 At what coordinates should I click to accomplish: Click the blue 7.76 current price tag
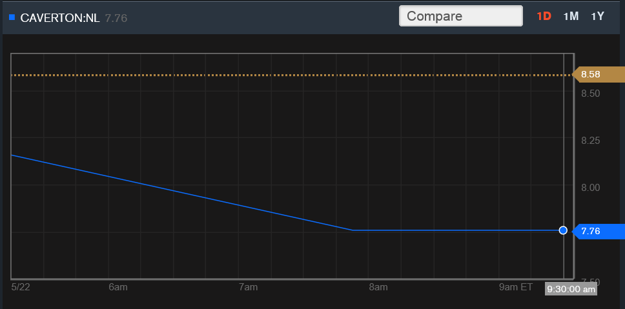(x=592, y=231)
